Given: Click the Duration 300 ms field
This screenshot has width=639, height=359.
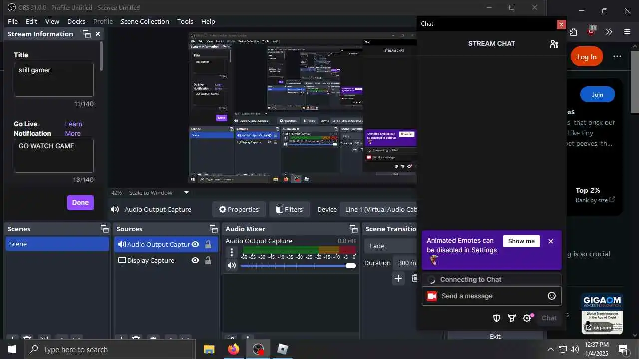Looking at the screenshot, I should click(405, 263).
